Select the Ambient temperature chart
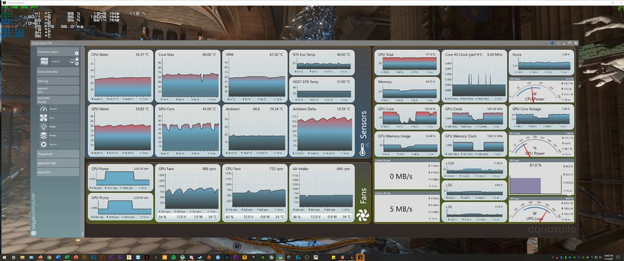 click(255, 130)
